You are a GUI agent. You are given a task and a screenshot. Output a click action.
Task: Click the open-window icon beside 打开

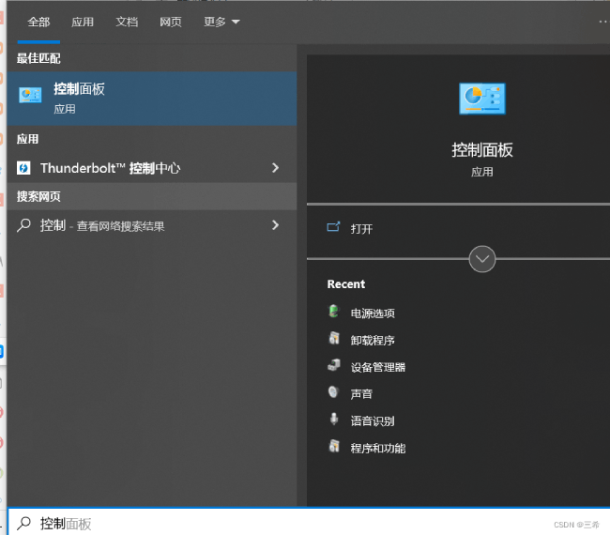pyautogui.click(x=333, y=227)
